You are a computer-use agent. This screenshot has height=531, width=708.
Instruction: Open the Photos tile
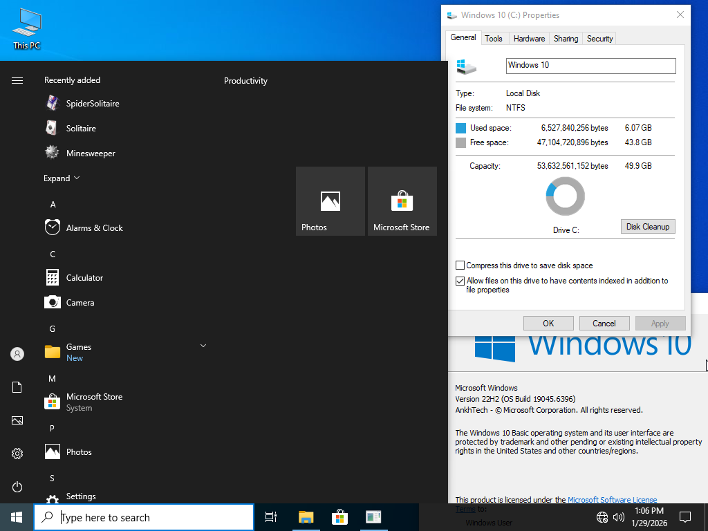tap(330, 201)
